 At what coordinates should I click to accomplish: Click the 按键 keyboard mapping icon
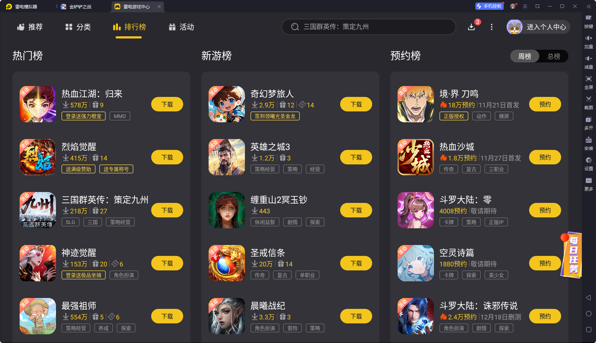(588, 21)
